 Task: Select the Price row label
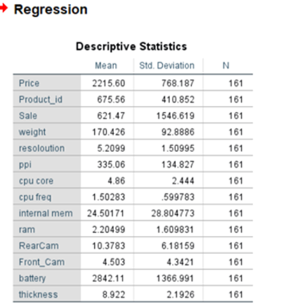tap(29, 83)
